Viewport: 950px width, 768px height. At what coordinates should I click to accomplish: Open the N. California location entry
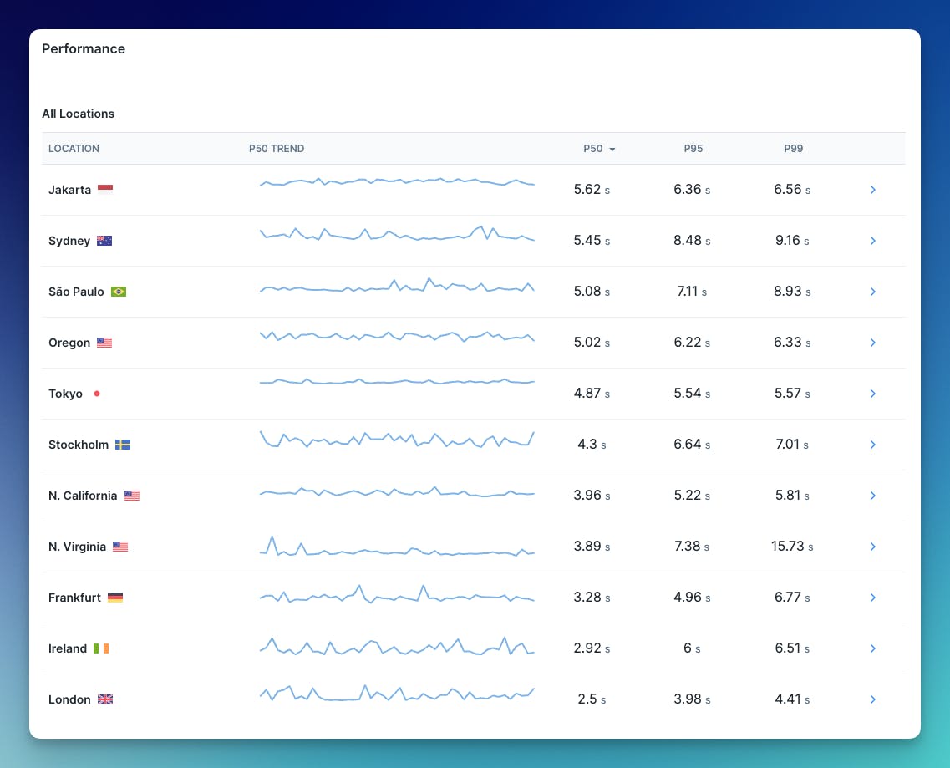coord(84,495)
